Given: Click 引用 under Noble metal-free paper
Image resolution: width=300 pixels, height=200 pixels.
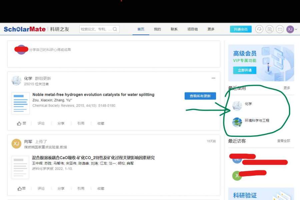Looking at the screenshot, I should point(81,123).
